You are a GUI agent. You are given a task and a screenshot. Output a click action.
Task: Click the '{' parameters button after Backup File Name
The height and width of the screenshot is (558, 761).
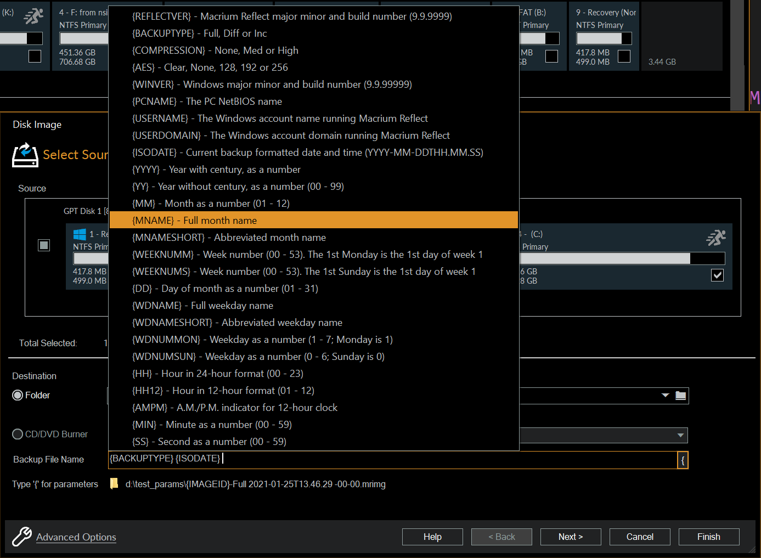click(x=683, y=460)
